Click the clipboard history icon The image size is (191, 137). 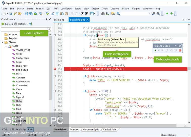66,13
